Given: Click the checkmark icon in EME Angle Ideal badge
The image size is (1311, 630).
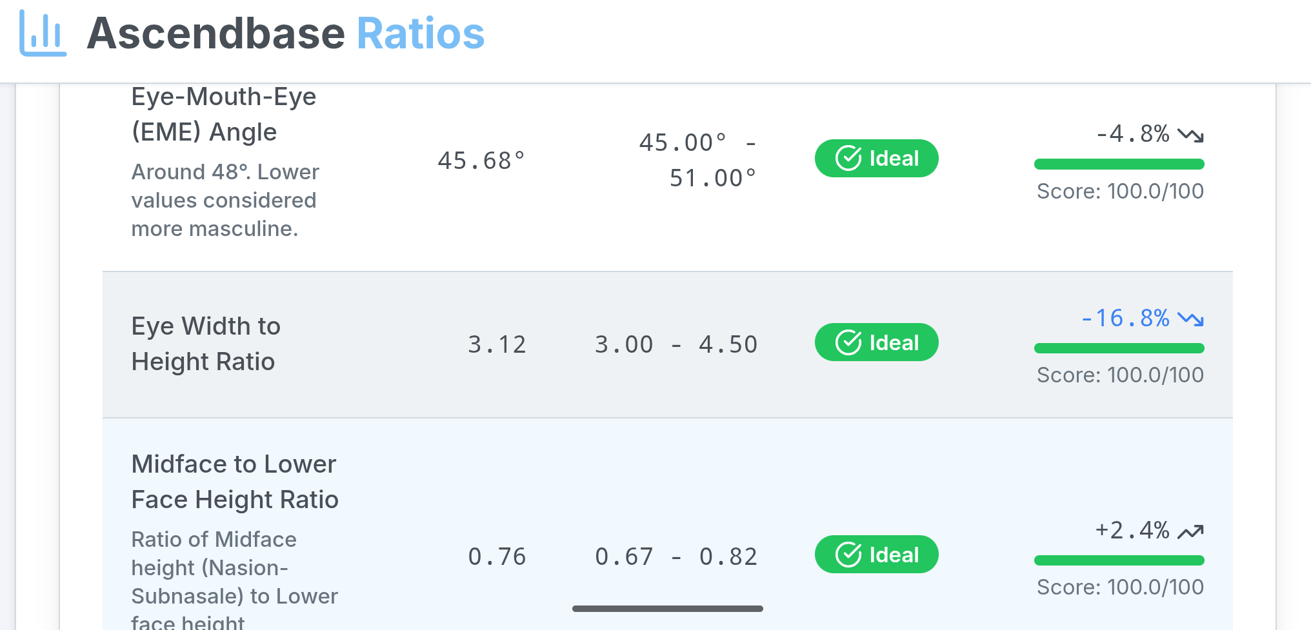Looking at the screenshot, I should (x=848, y=159).
